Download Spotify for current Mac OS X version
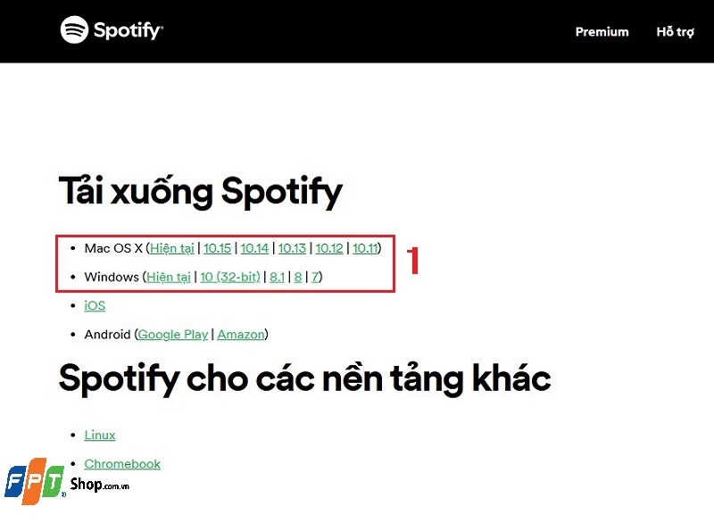This screenshot has height=523, width=714. point(170,248)
